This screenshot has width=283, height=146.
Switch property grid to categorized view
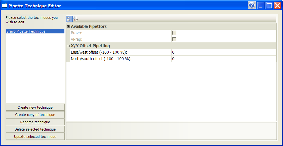69,19
